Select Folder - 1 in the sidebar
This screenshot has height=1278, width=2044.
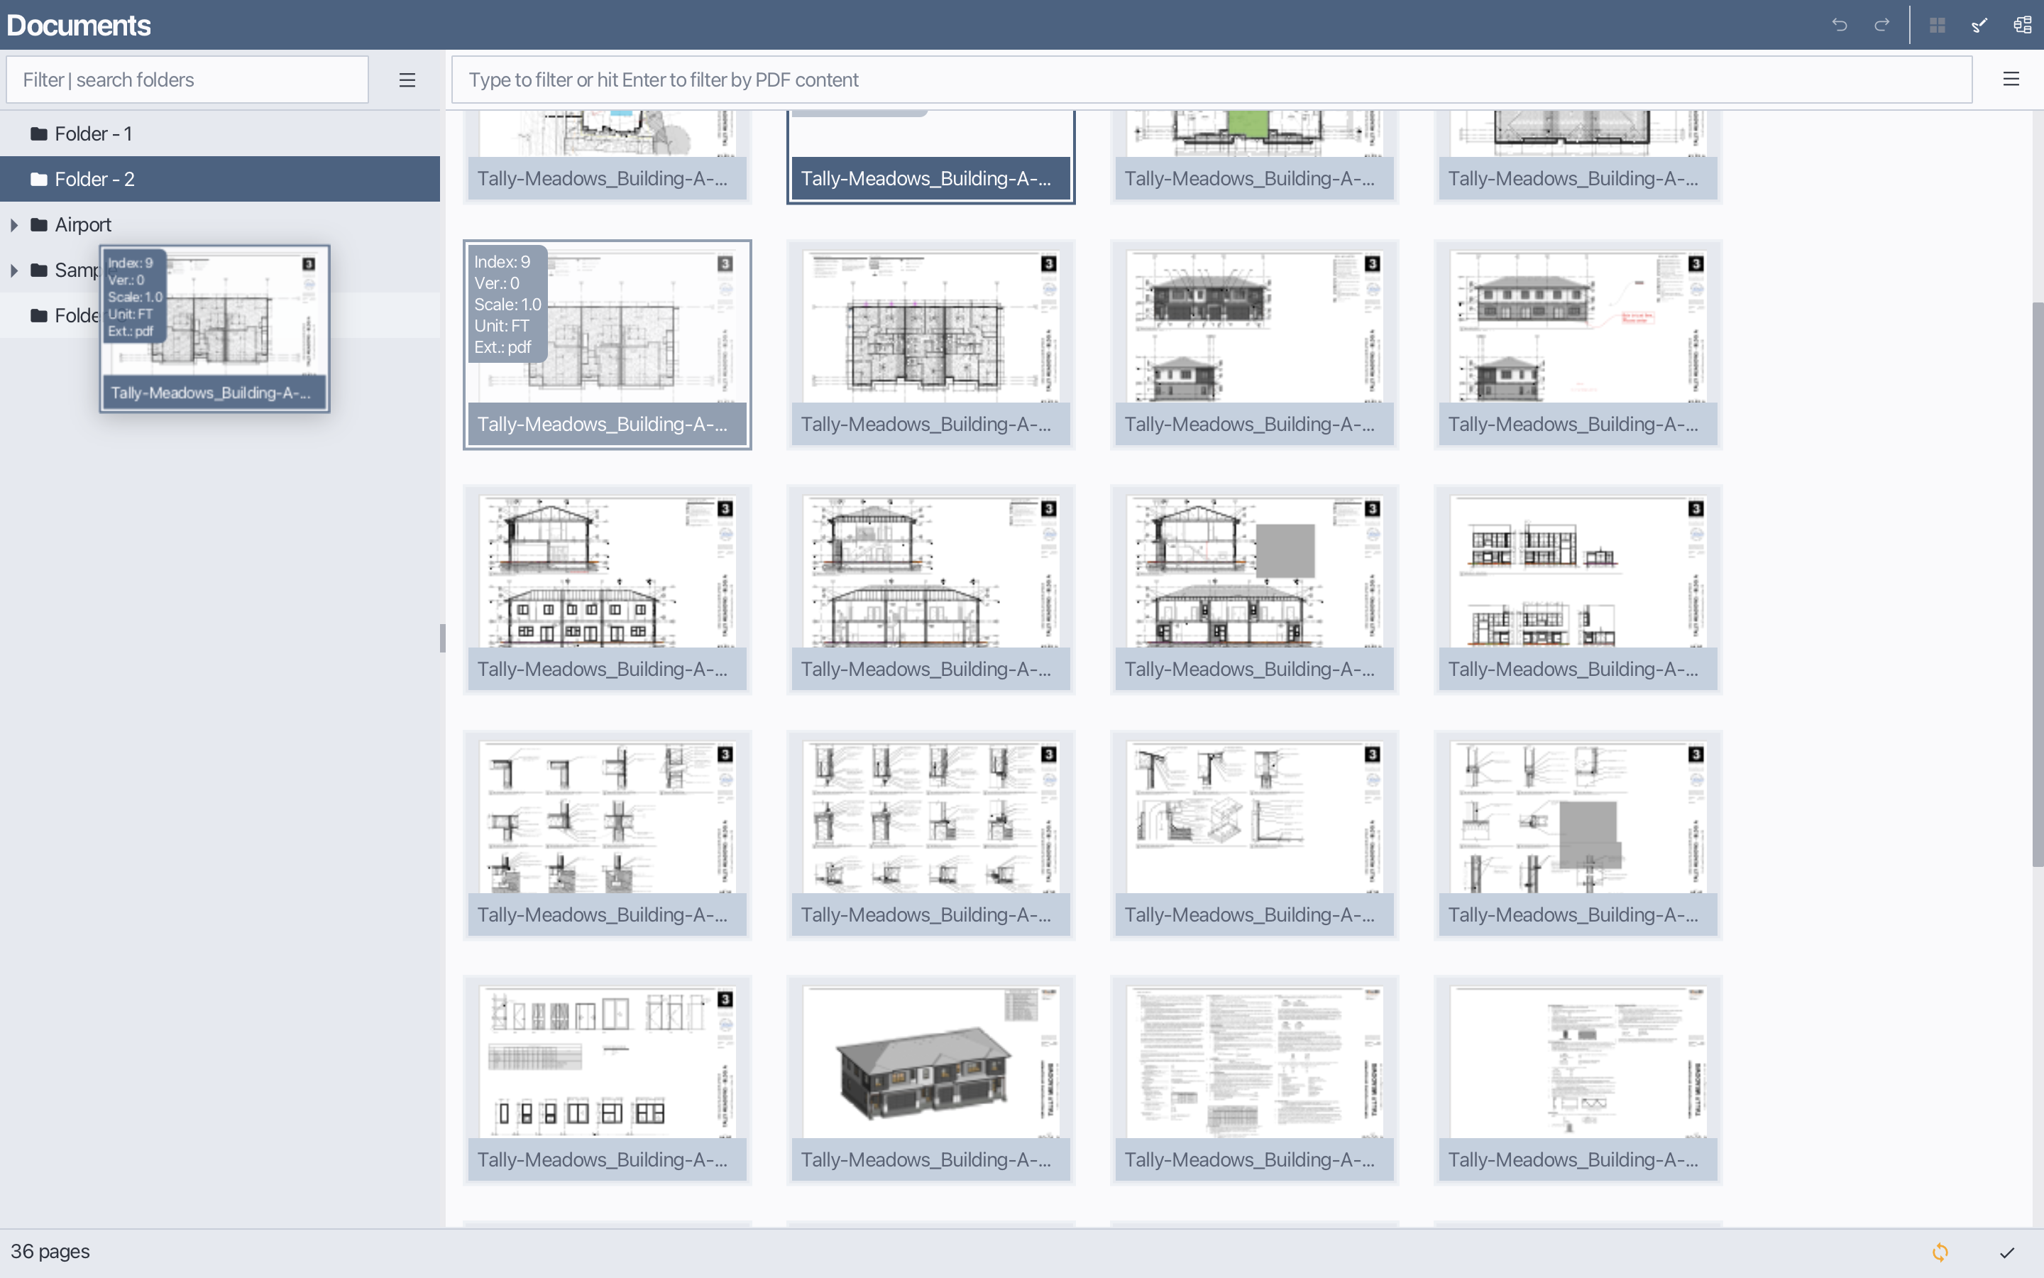click(x=94, y=133)
